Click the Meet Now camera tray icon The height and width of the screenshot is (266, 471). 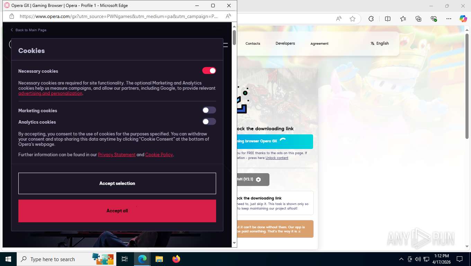pyautogui.click(x=410, y=259)
